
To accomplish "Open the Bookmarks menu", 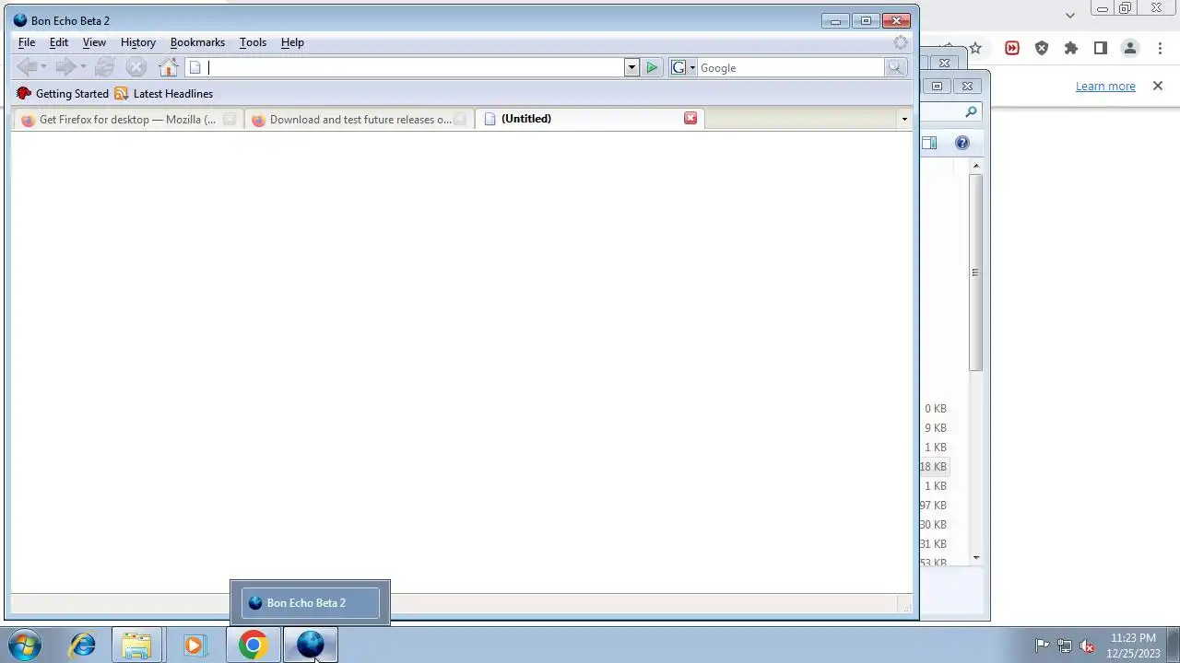I will click(197, 42).
